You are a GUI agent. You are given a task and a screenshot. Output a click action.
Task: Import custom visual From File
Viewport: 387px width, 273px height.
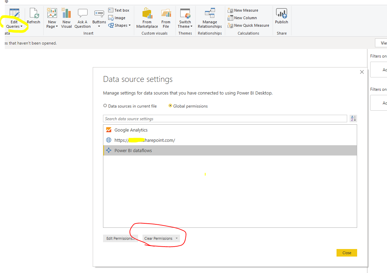[166, 18]
